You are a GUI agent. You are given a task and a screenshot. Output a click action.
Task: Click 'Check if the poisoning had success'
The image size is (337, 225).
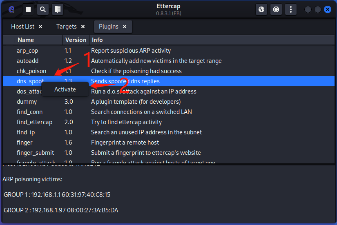coord(136,71)
